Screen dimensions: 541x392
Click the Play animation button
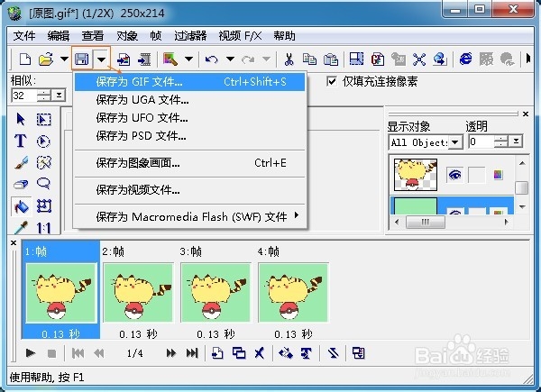tap(31, 353)
